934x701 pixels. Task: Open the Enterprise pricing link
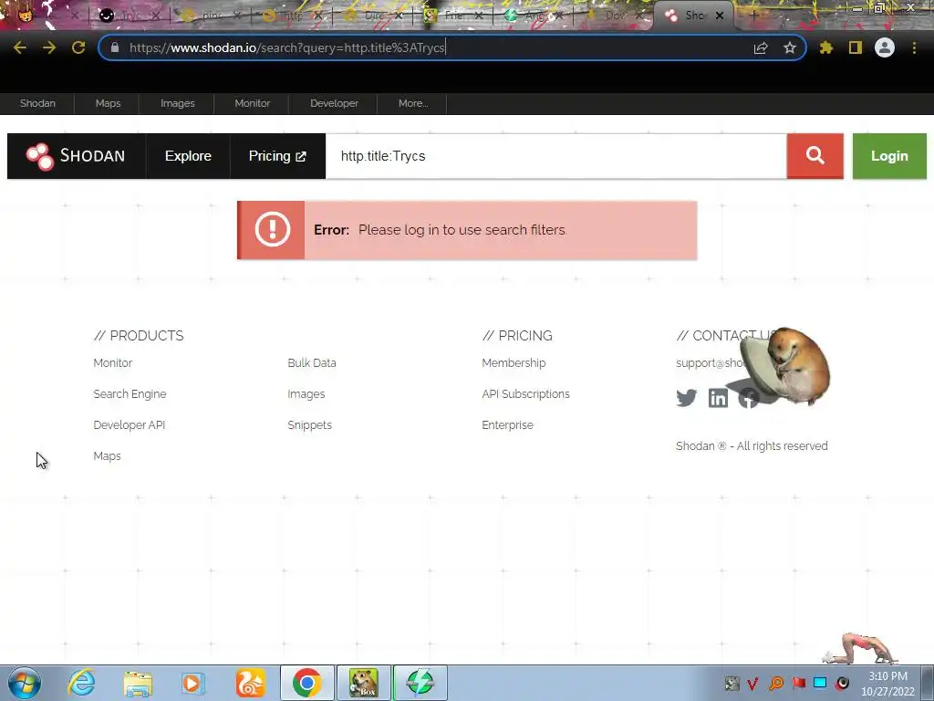507,425
